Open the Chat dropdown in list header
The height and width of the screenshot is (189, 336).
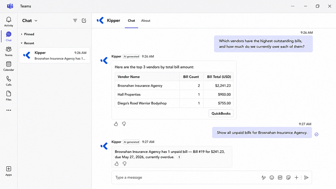click(30, 20)
